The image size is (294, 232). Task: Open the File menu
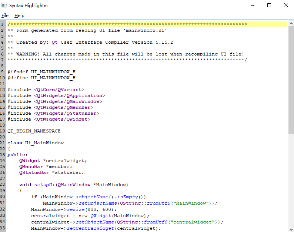click(x=5, y=16)
